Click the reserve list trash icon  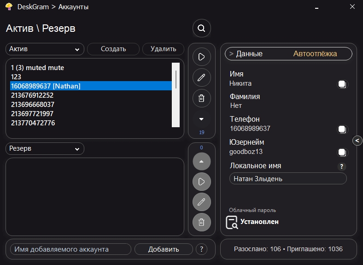[x=201, y=223]
